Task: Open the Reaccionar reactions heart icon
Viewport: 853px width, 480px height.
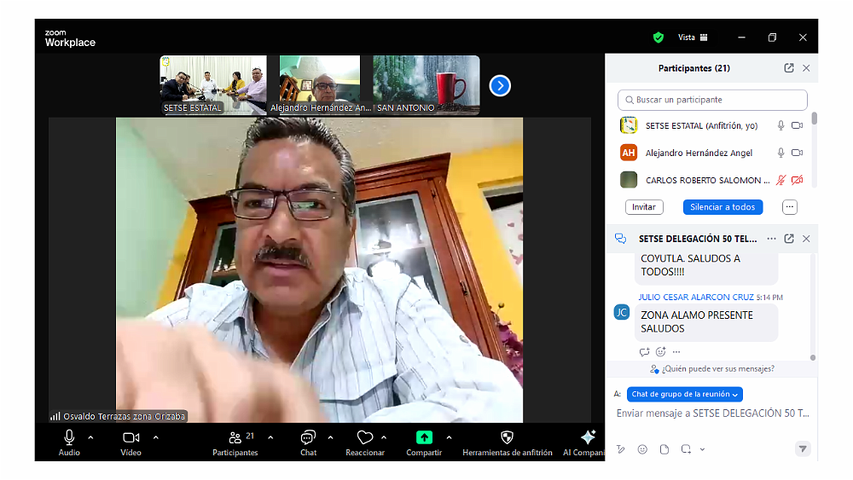Action: tap(365, 437)
